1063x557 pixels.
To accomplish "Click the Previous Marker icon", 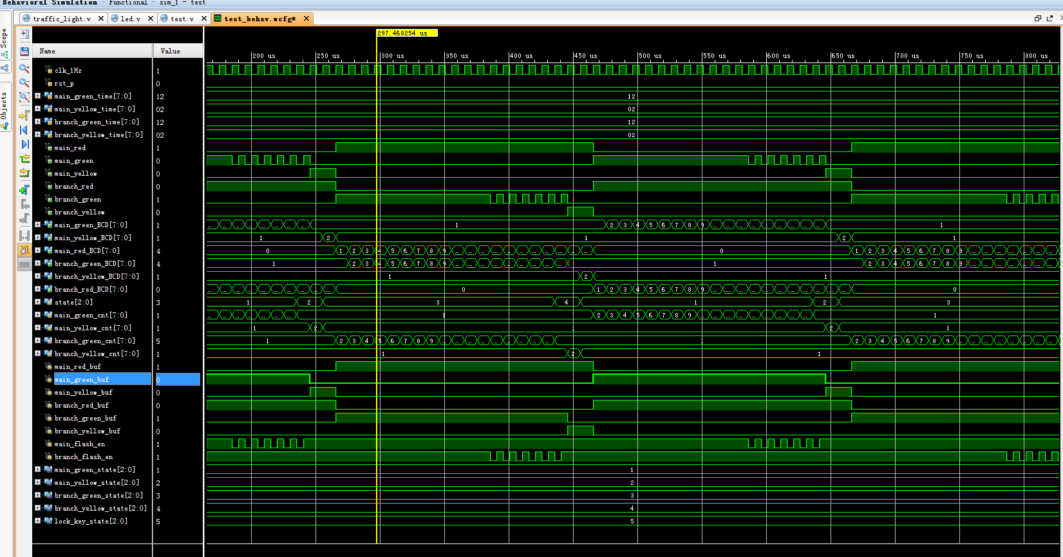I will 24,204.
